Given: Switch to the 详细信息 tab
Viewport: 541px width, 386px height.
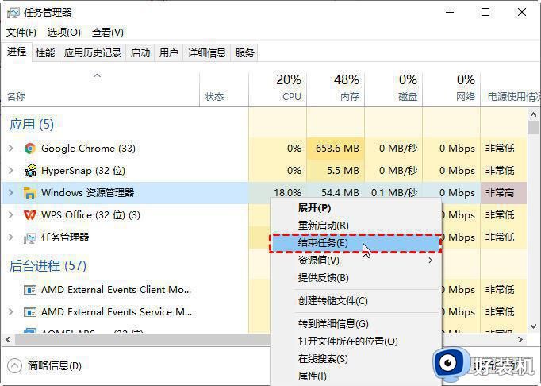Looking at the screenshot, I should tap(206, 53).
